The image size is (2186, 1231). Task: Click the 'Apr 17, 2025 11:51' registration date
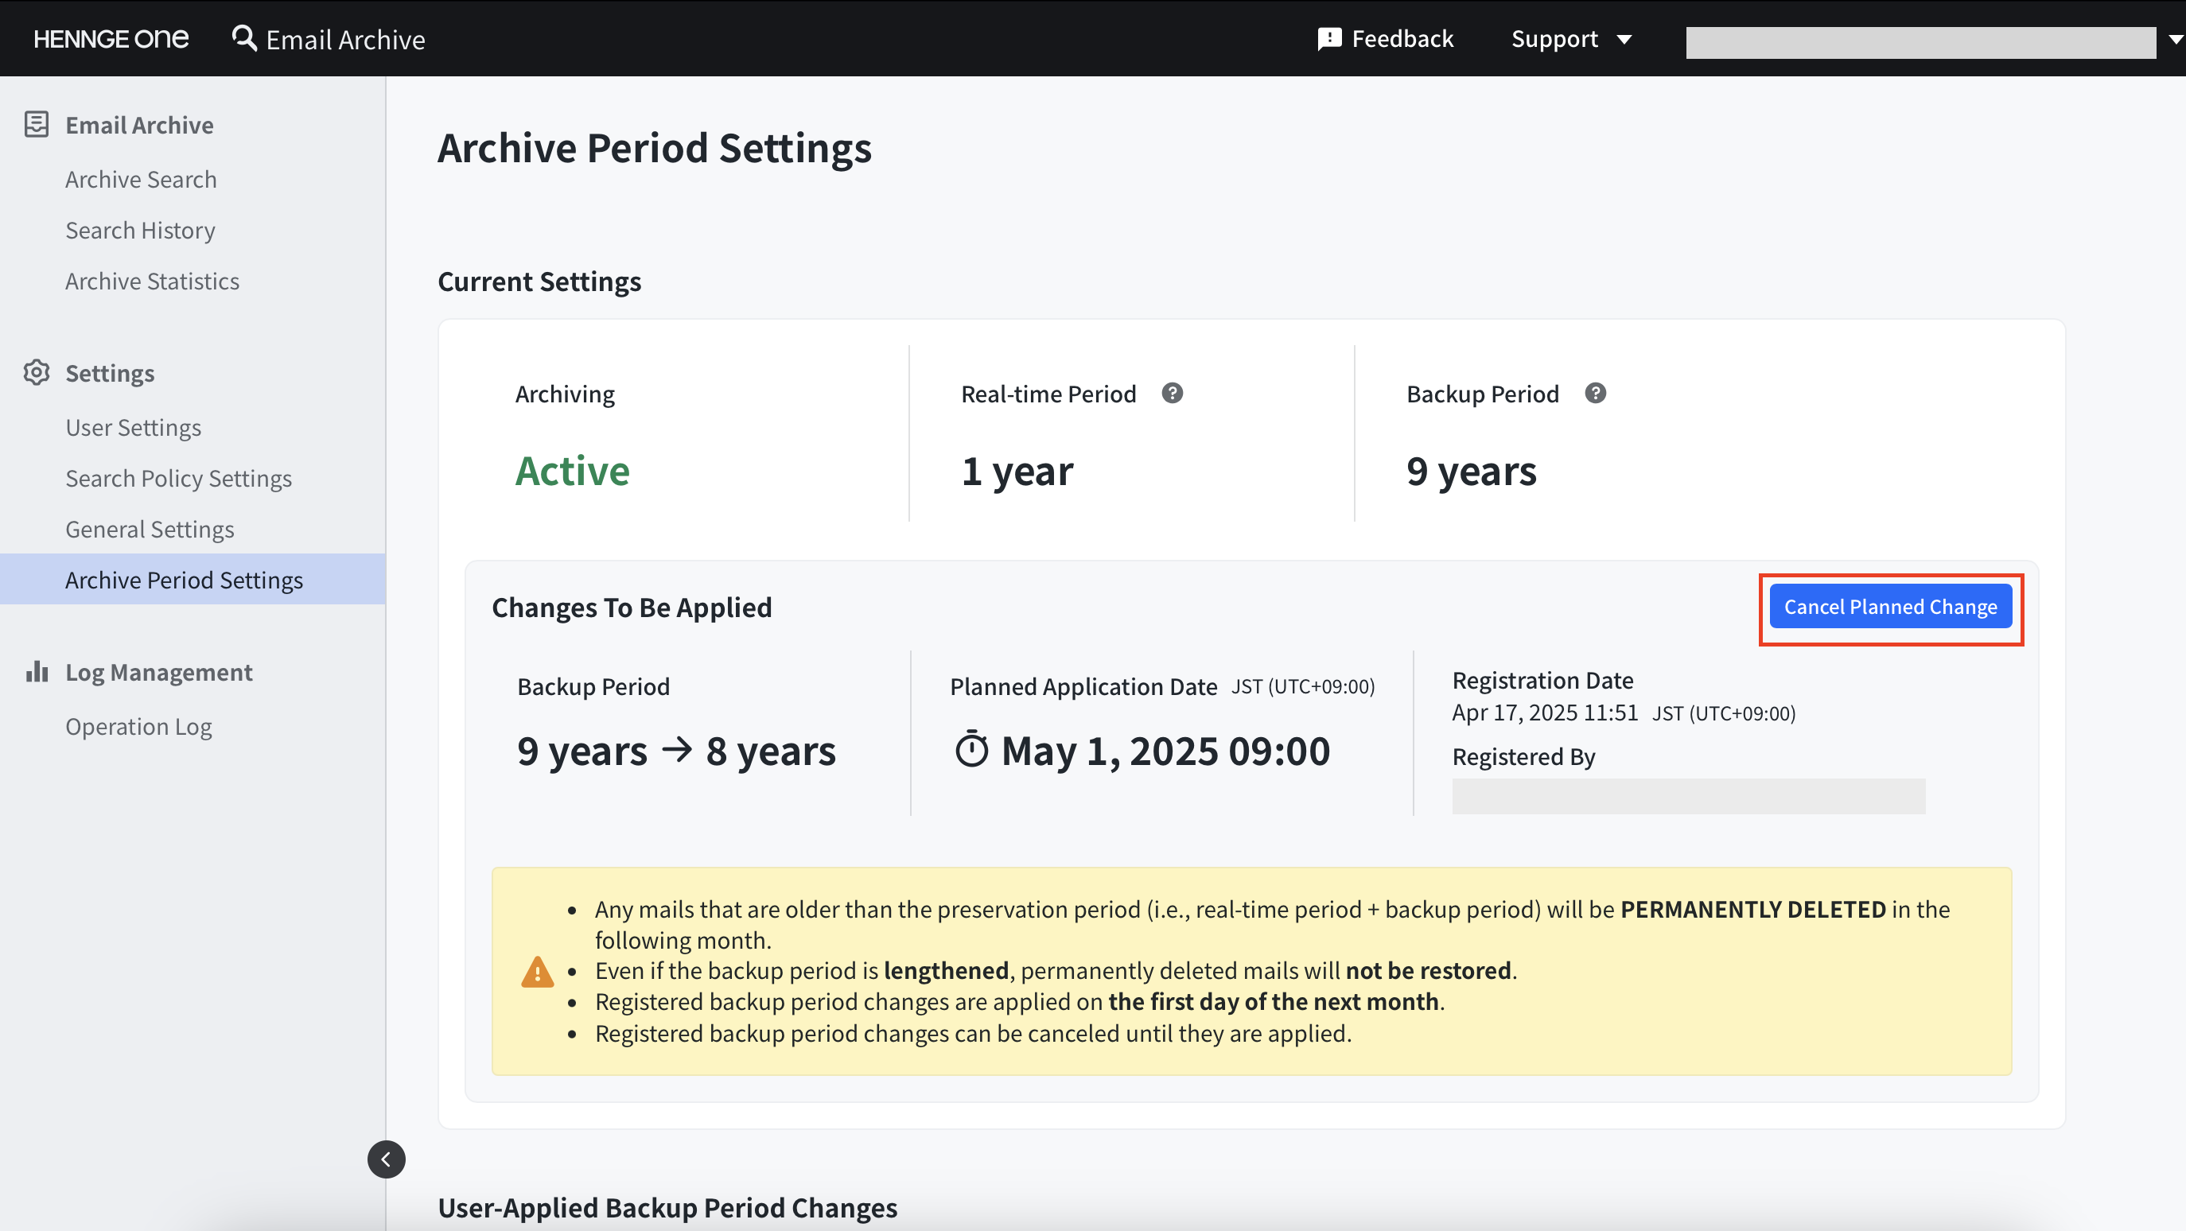[x=1545, y=713]
